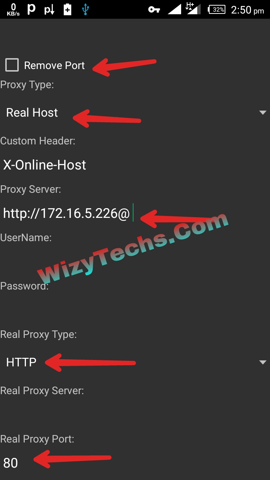Tap the battery 32% indicator icon
The width and height of the screenshot is (270, 480).
pos(217,10)
